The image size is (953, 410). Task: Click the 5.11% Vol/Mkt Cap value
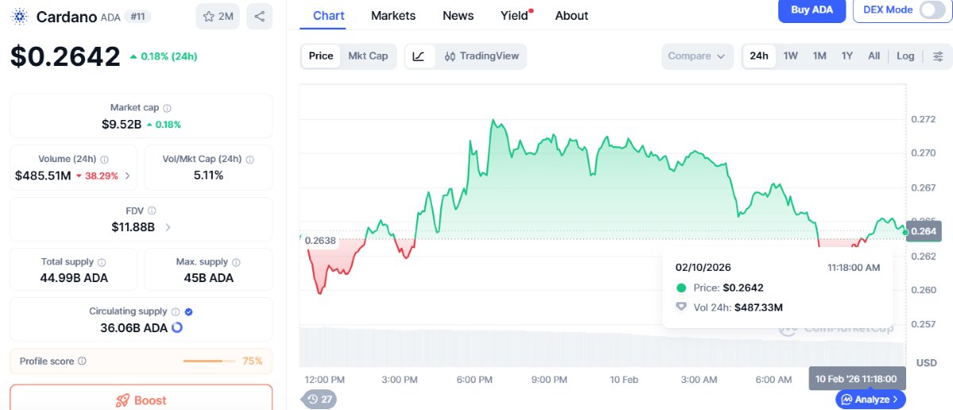tap(209, 176)
